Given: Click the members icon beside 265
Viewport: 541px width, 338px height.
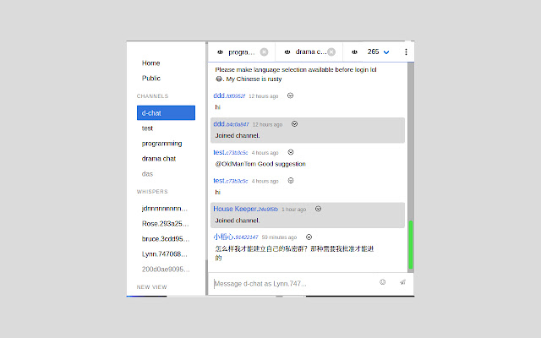Looking at the screenshot, I should point(354,52).
